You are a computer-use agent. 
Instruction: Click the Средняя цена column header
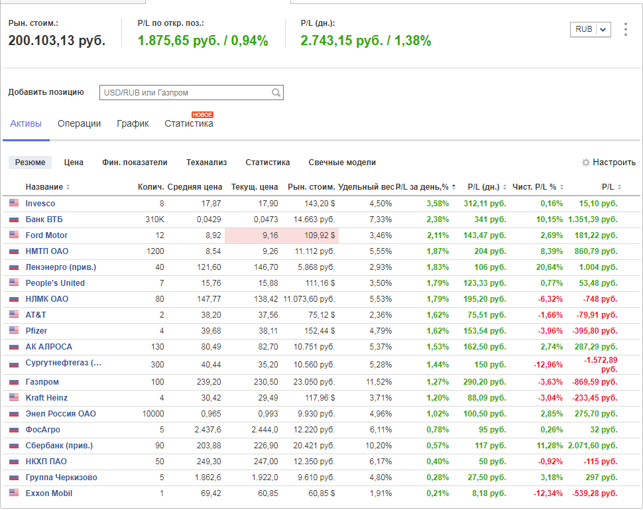point(195,187)
